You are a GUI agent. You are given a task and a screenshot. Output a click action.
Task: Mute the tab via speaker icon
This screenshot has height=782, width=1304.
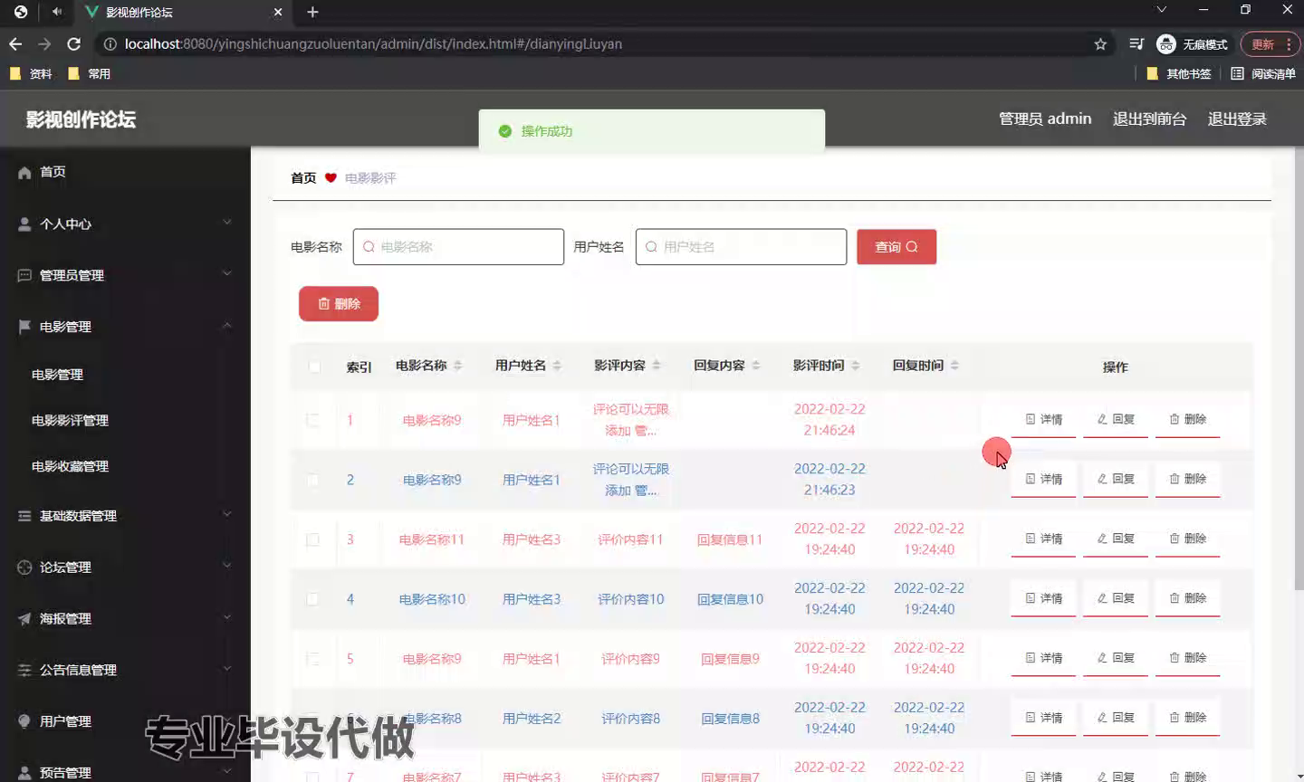point(57,12)
